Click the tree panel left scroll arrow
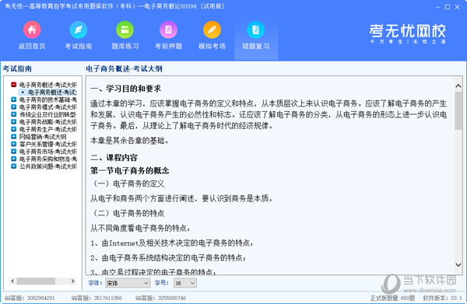 [12, 281]
